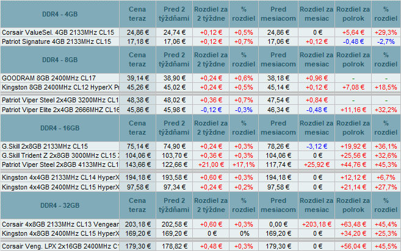Screen dimensions: 401x251
Task: Select the '+6,7%' percentage cell
Action: click(386, 177)
